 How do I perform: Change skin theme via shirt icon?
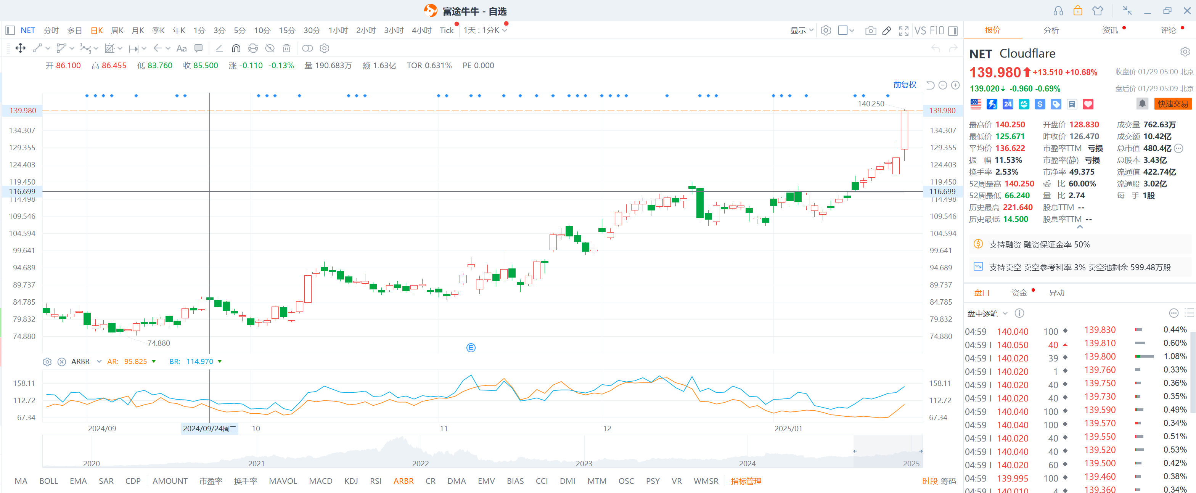coord(1098,11)
